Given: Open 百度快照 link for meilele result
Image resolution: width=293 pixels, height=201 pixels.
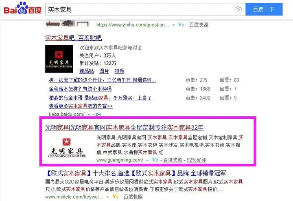Looking at the screenshot, I should click(x=133, y=197).
